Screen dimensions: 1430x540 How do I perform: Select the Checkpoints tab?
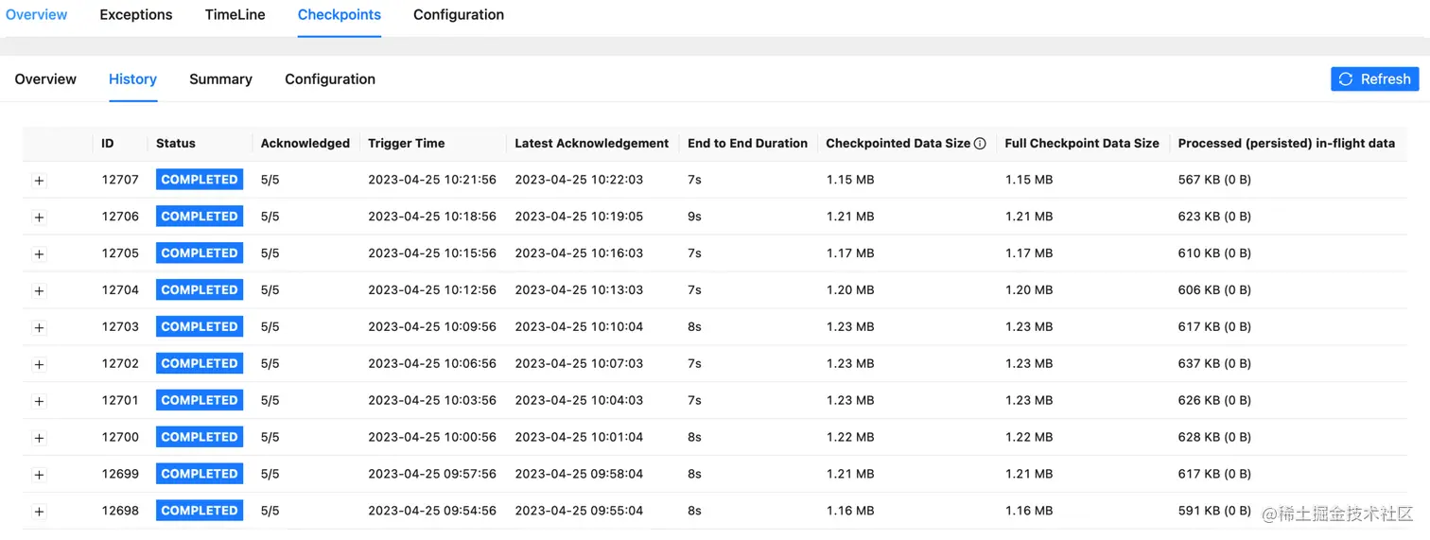coord(340,15)
